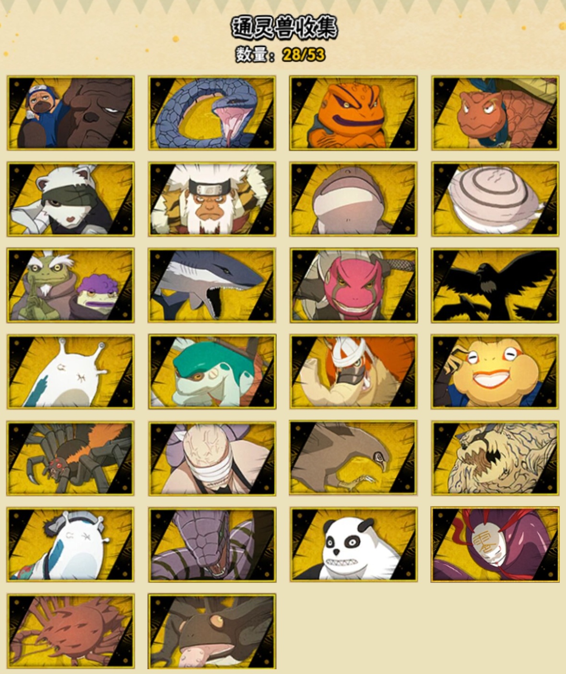Choose the pug dog with headband card
The width and height of the screenshot is (566, 674).
[x=71, y=113]
